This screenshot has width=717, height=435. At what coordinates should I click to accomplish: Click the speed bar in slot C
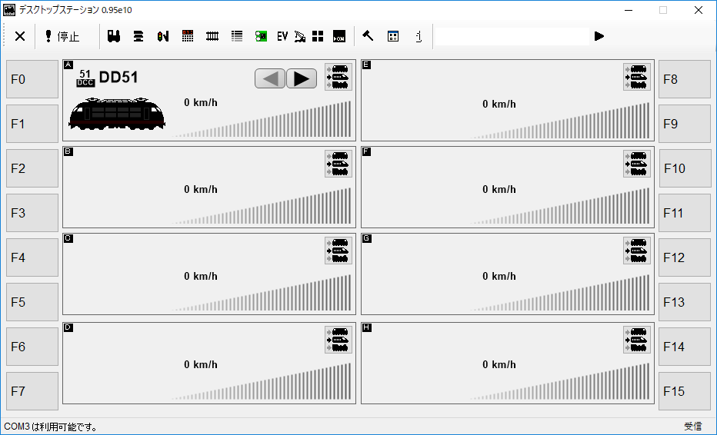(262, 293)
